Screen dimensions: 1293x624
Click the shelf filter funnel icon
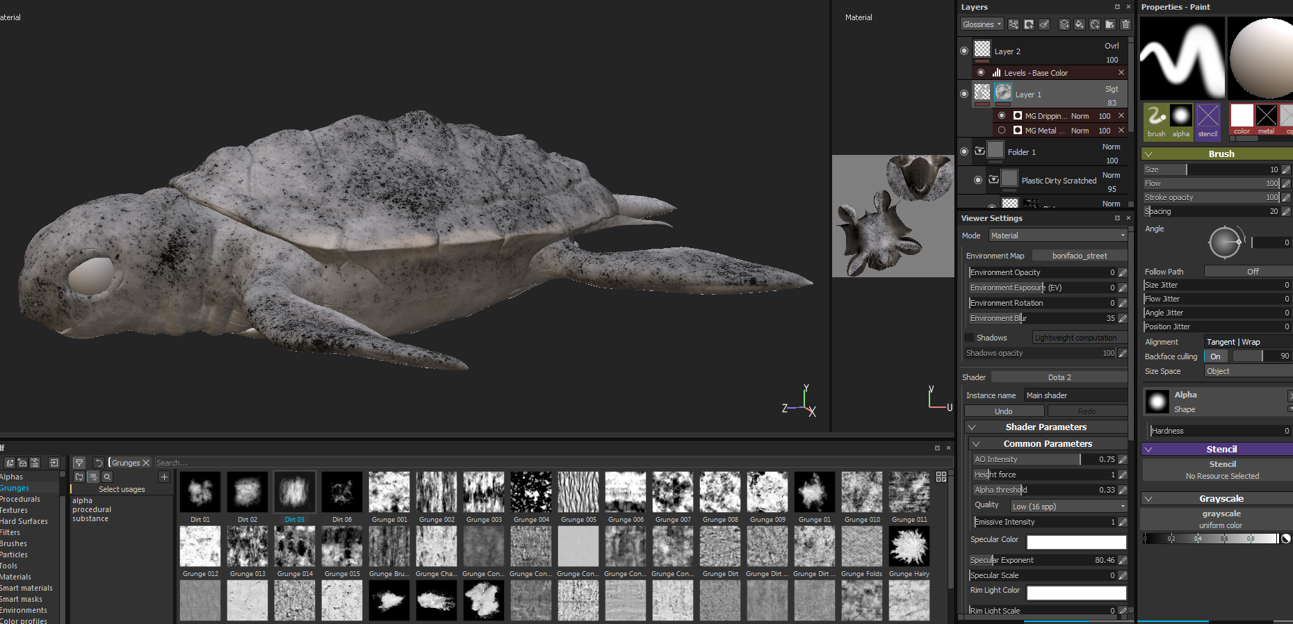click(79, 463)
